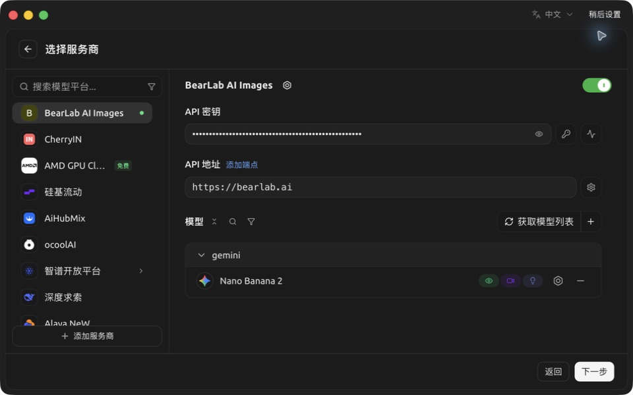Click the 下一步 button

tap(594, 371)
